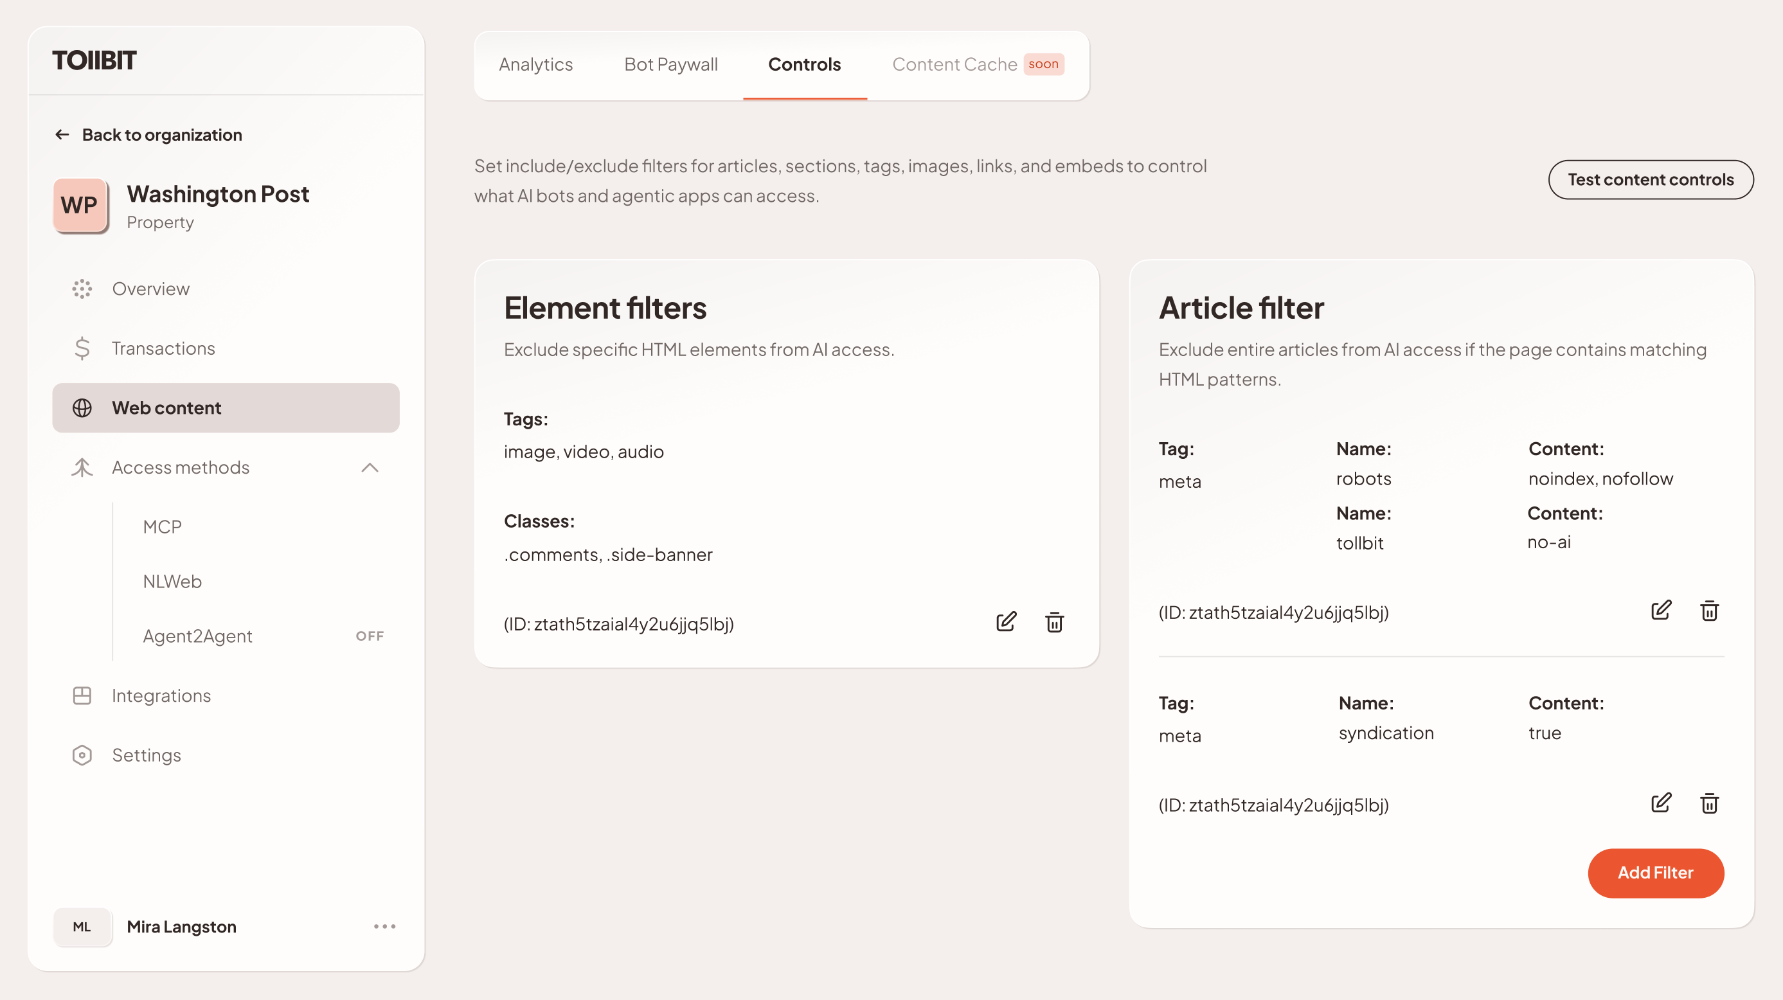Image resolution: width=1783 pixels, height=1000 pixels.
Task: Click the Access methods icon
Action: [82, 468]
